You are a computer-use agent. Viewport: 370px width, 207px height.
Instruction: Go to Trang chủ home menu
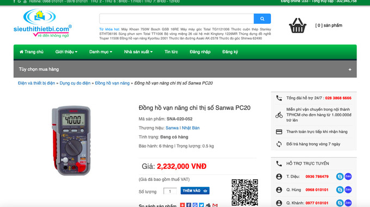point(32,52)
